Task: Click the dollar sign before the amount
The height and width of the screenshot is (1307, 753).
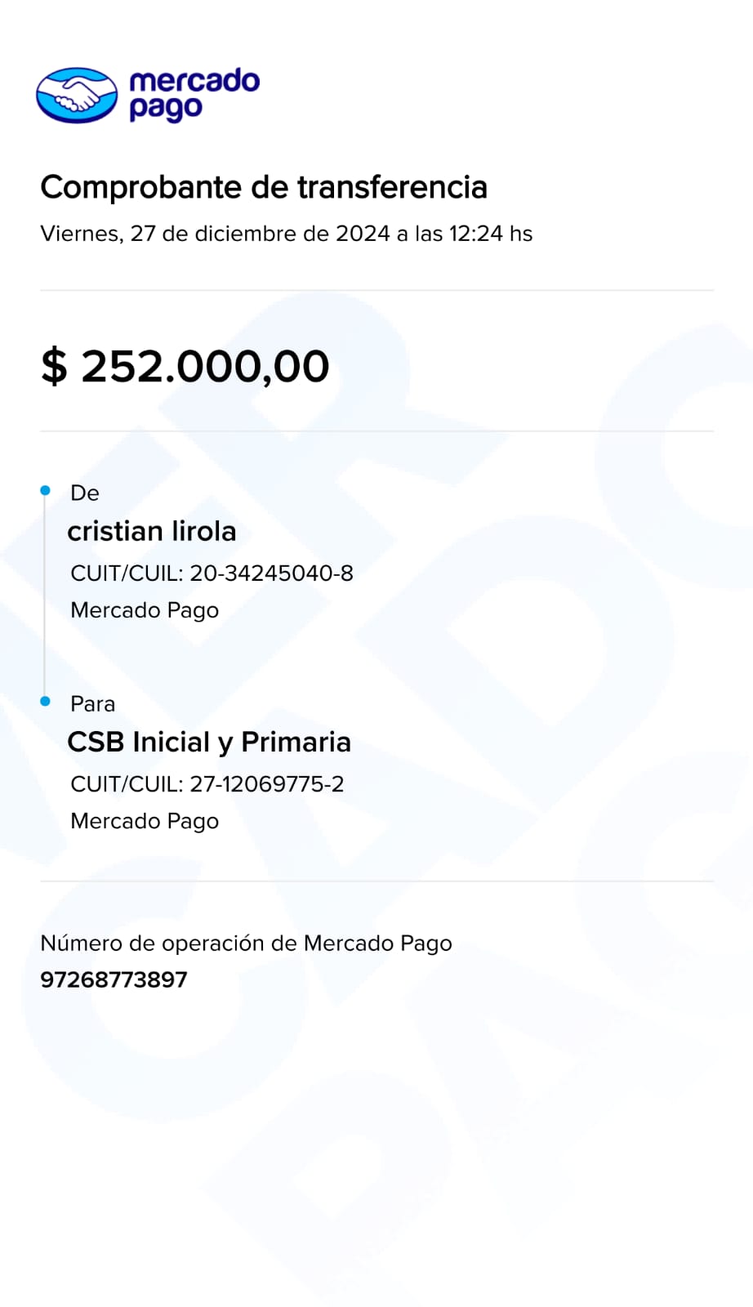Action: click(54, 366)
